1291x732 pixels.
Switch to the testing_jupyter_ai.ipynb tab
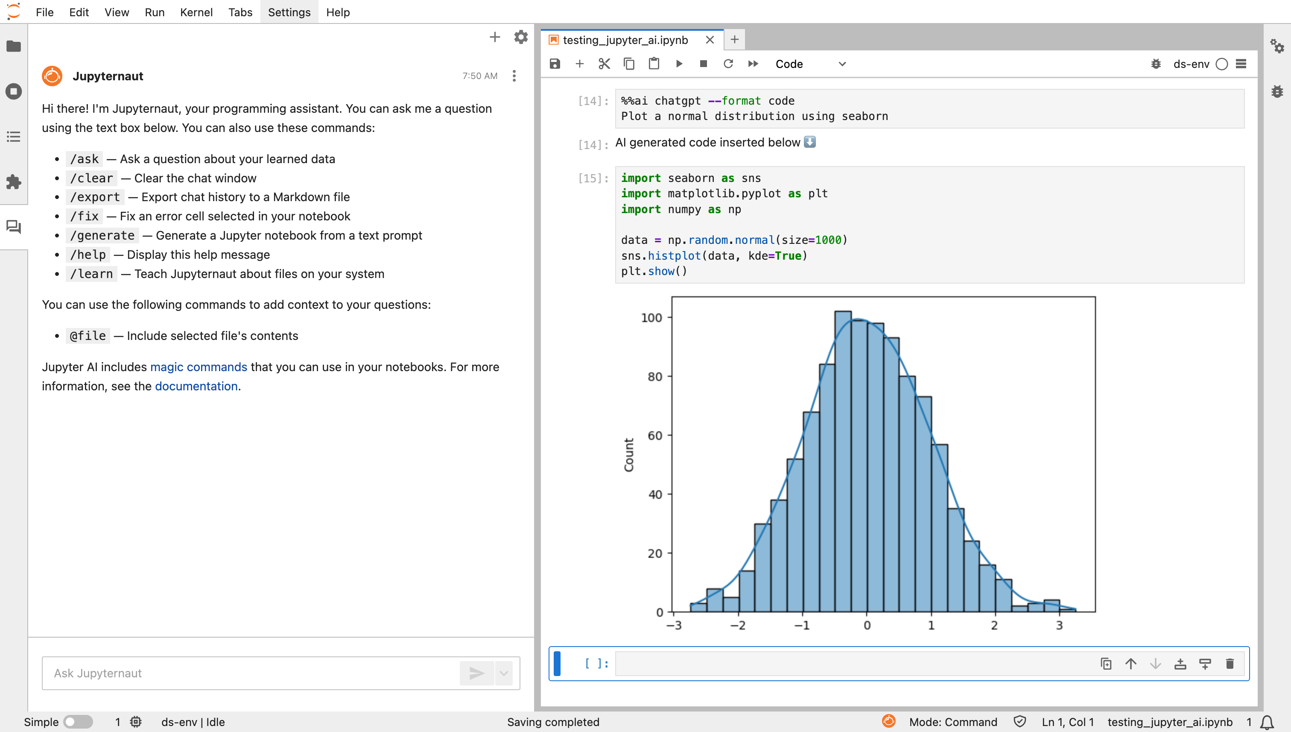coord(625,40)
